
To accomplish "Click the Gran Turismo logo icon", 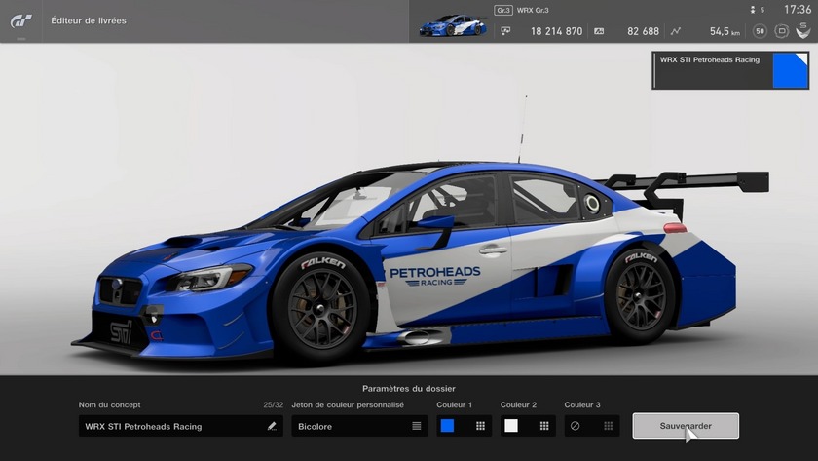I will (x=21, y=20).
